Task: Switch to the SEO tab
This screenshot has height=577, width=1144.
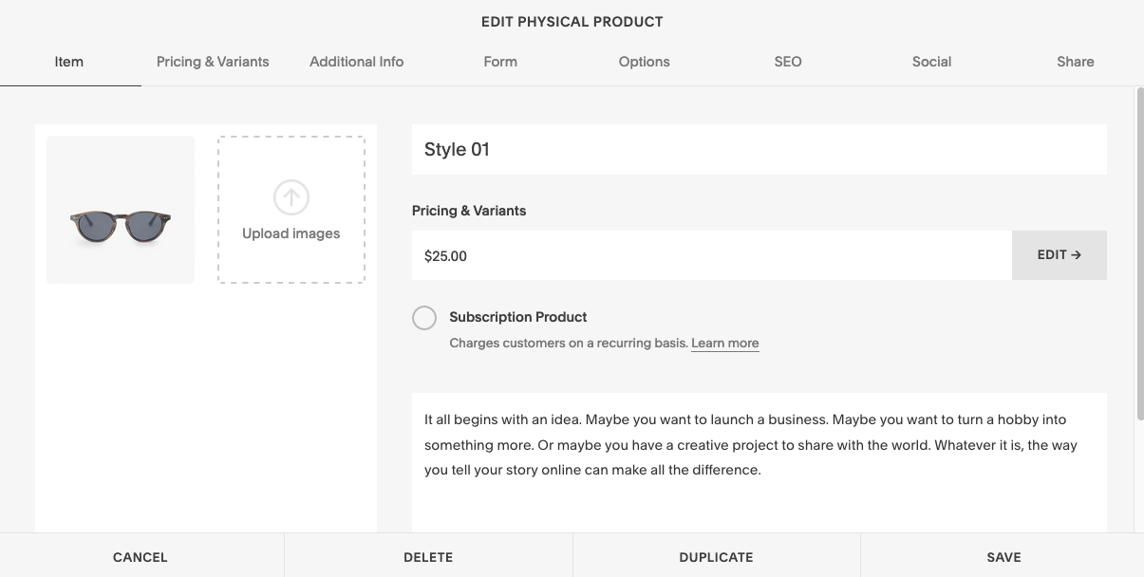Action: coord(788,62)
